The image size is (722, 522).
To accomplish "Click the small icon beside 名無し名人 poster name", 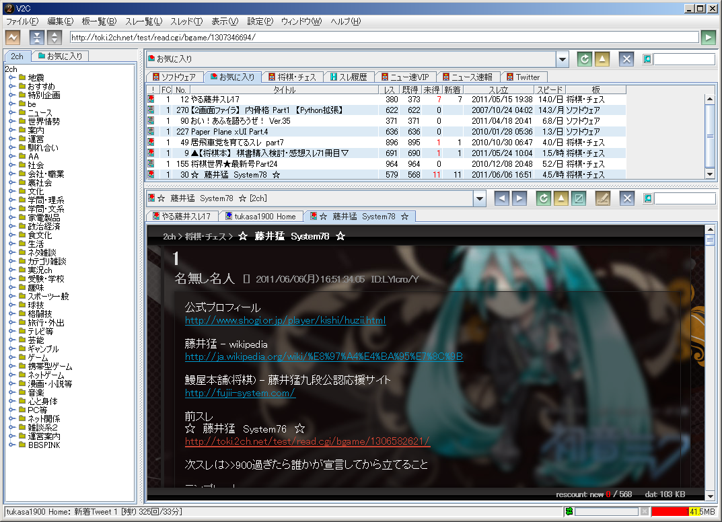I will [x=246, y=279].
